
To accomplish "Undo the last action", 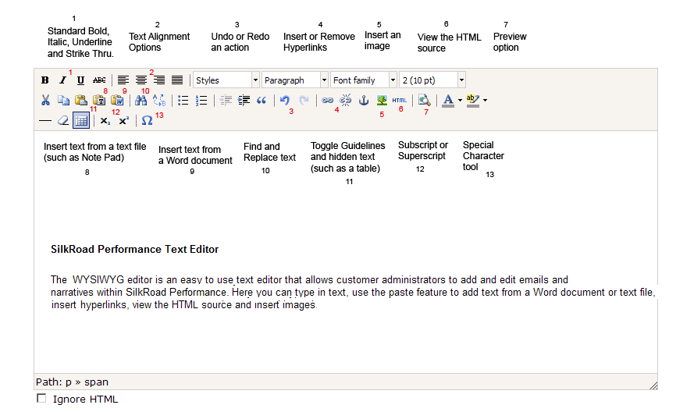I will 285,101.
